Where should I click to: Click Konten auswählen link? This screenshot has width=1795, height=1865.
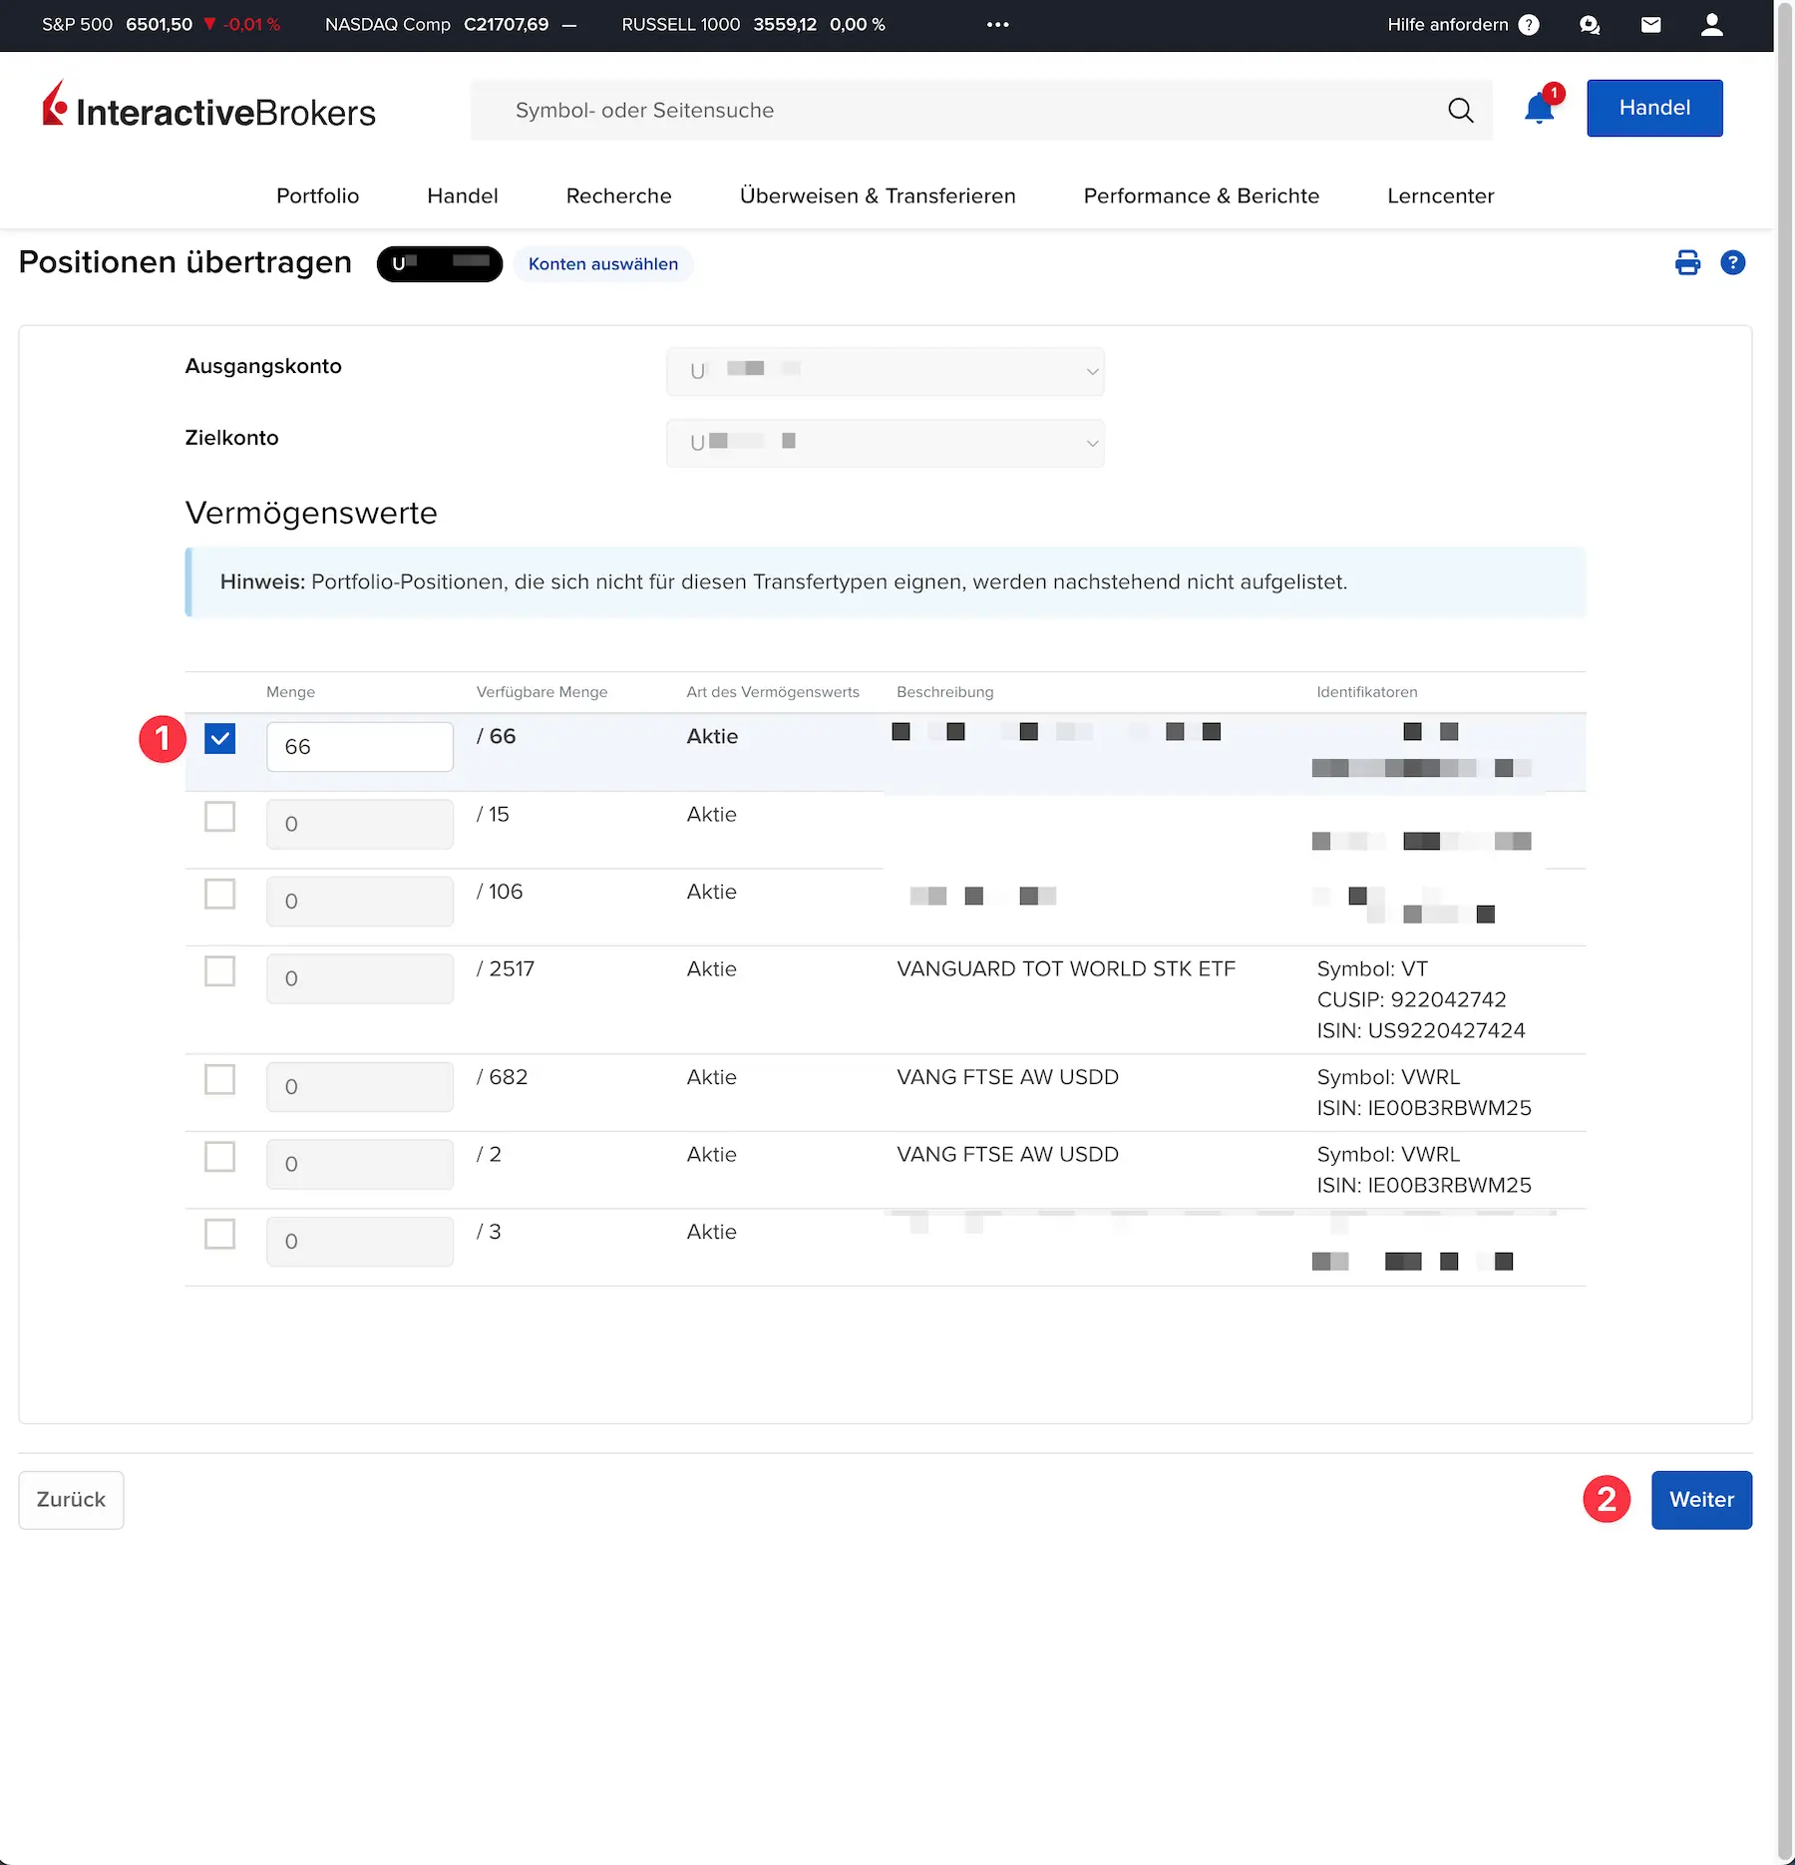(x=603, y=264)
